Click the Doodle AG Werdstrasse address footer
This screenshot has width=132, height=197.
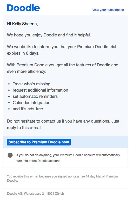pos(35,193)
